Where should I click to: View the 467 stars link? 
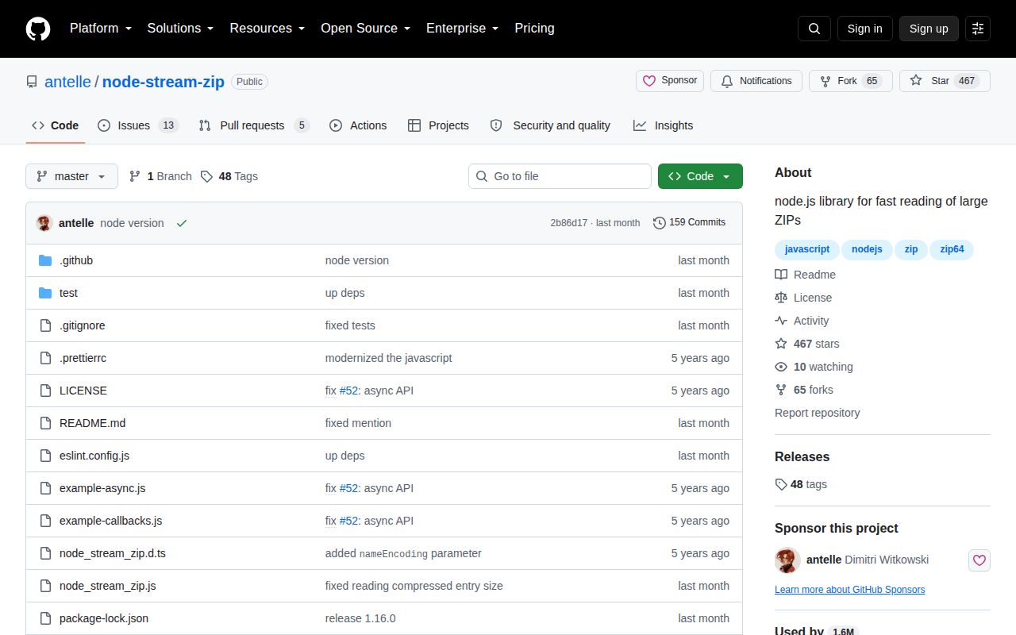[807, 344]
